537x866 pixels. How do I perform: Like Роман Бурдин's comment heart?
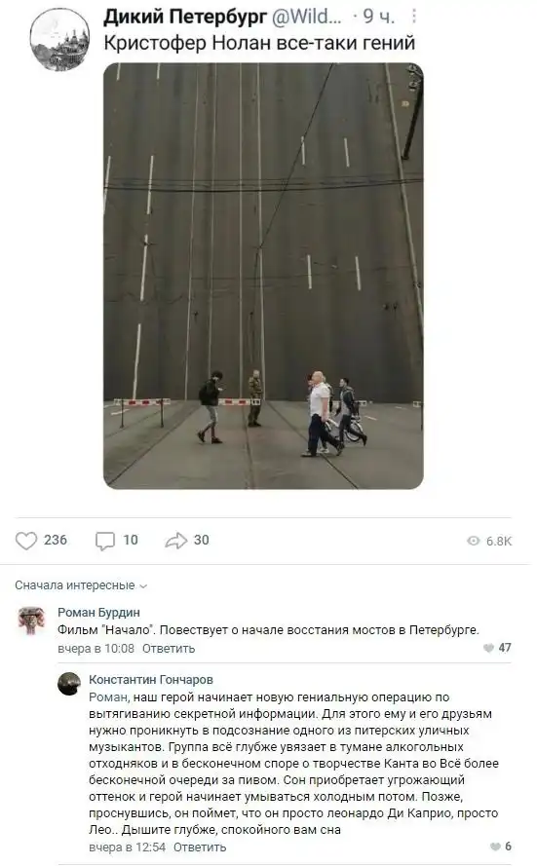coord(488,648)
